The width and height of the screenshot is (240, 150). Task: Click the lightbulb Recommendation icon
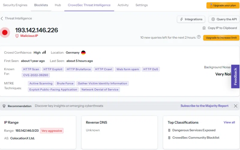4,106
